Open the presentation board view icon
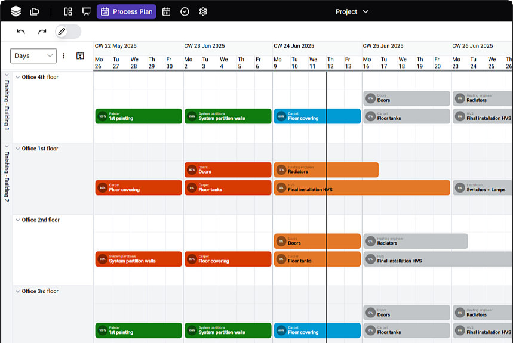Image resolution: width=513 pixels, height=343 pixels. [86, 11]
